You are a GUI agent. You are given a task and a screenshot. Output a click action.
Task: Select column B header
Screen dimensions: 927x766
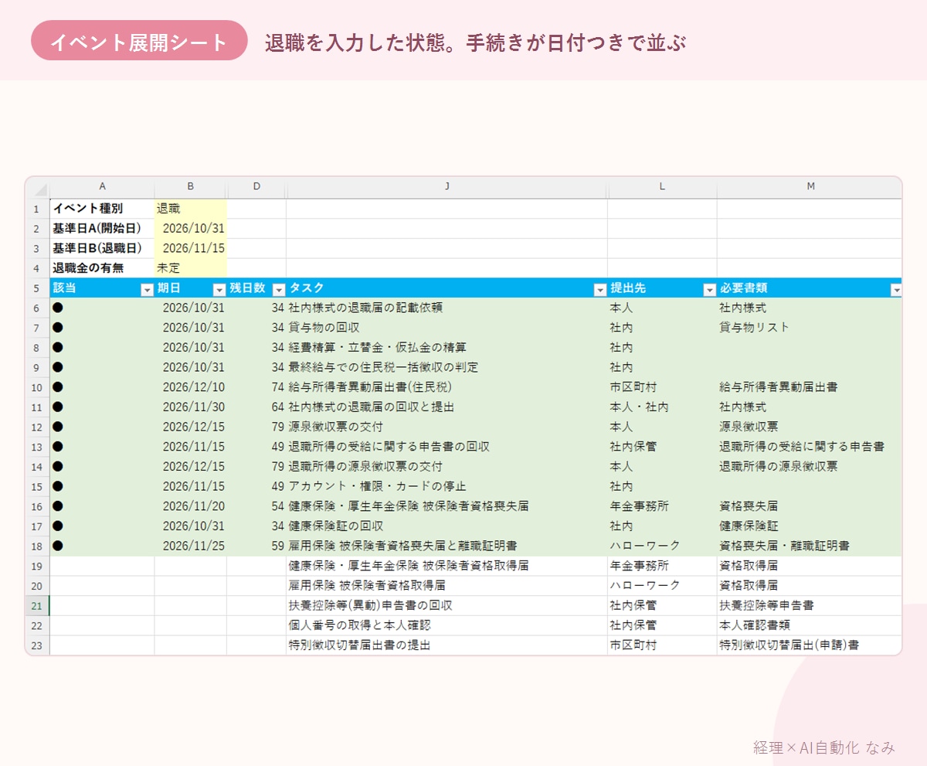pos(191,187)
